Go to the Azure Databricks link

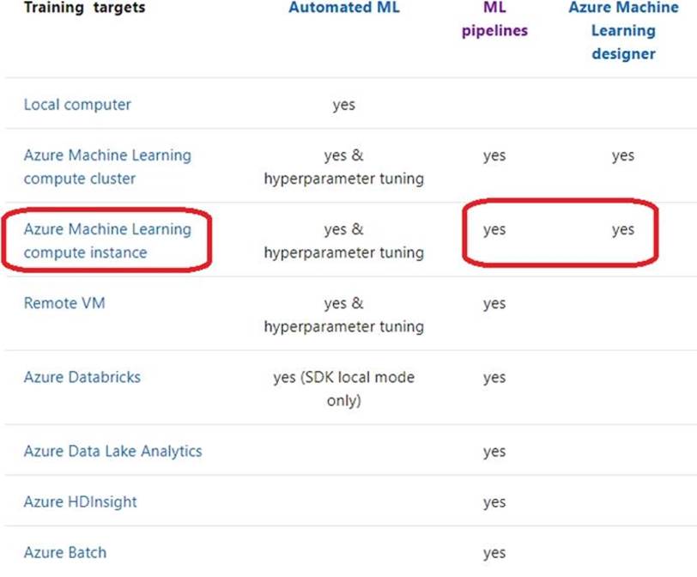click(x=82, y=377)
